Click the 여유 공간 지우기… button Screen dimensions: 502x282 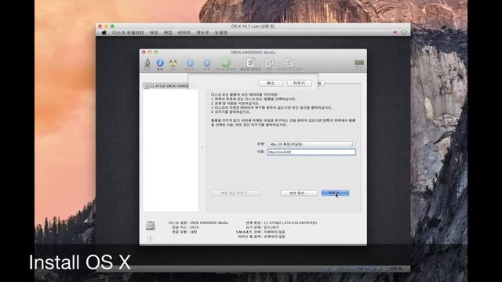235,193
